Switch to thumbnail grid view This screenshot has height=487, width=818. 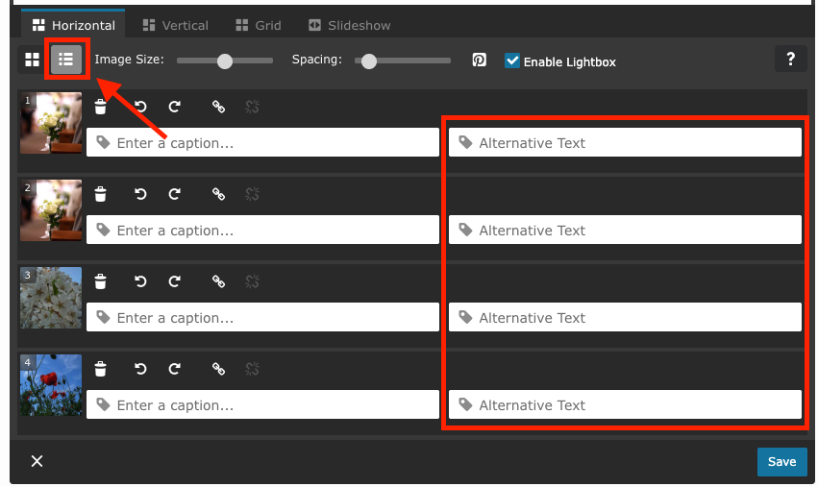pos(33,60)
